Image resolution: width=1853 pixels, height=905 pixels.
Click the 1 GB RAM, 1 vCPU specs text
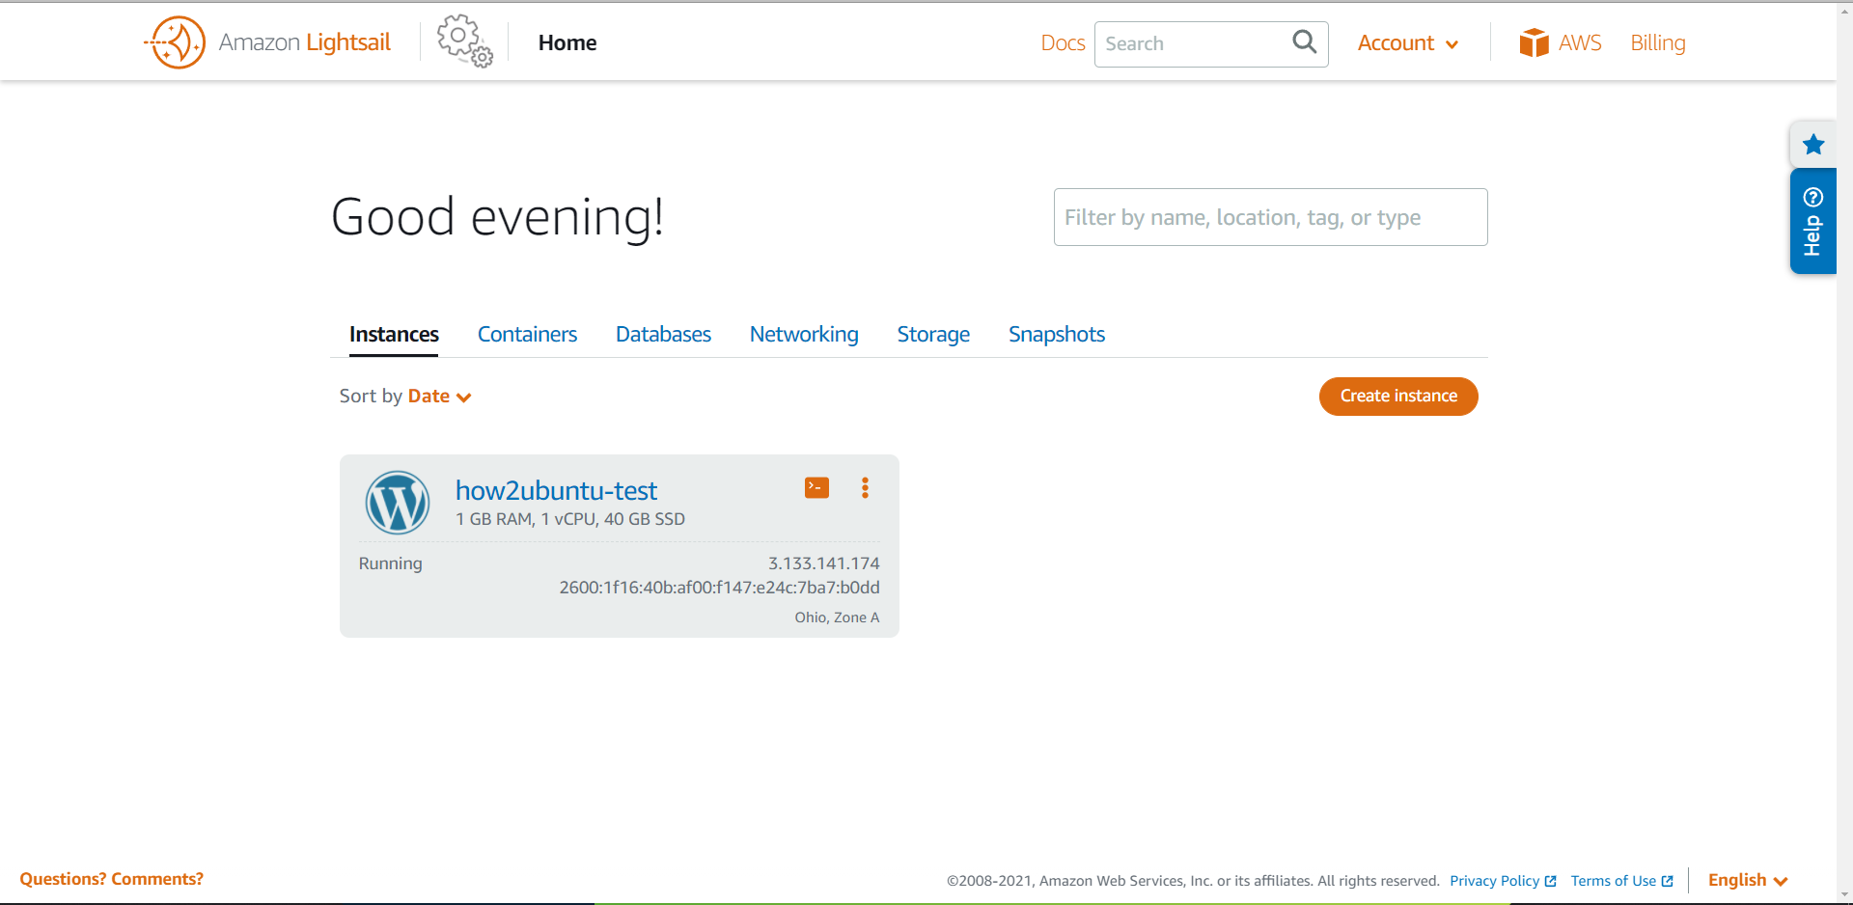pyautogui.click(x=570, y=519)
